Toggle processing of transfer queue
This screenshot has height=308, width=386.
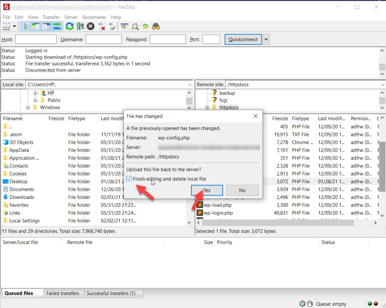[80, 26]
